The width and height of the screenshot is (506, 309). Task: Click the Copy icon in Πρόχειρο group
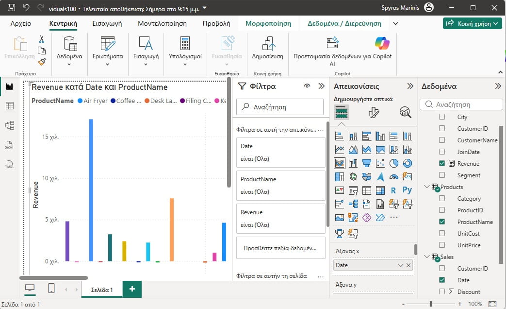[x=42, y=51]
